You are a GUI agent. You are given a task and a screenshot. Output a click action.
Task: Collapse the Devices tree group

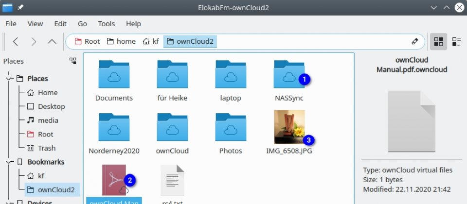8,203
